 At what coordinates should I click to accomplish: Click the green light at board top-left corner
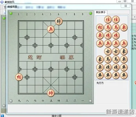click(x=11, y=13)
